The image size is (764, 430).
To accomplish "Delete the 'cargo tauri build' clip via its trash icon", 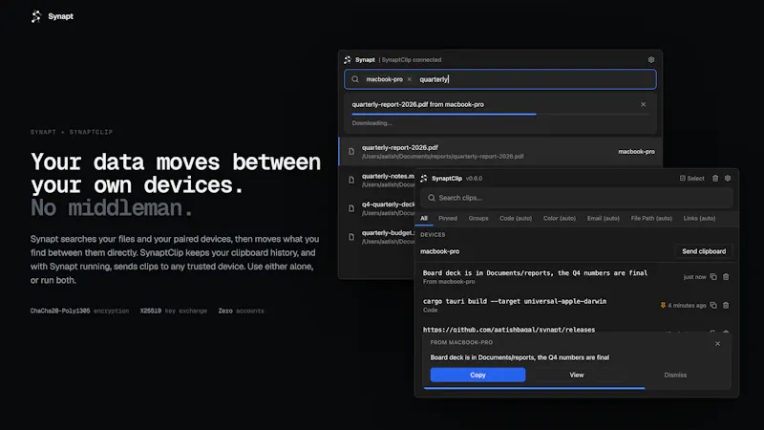I will coord(726,305).
